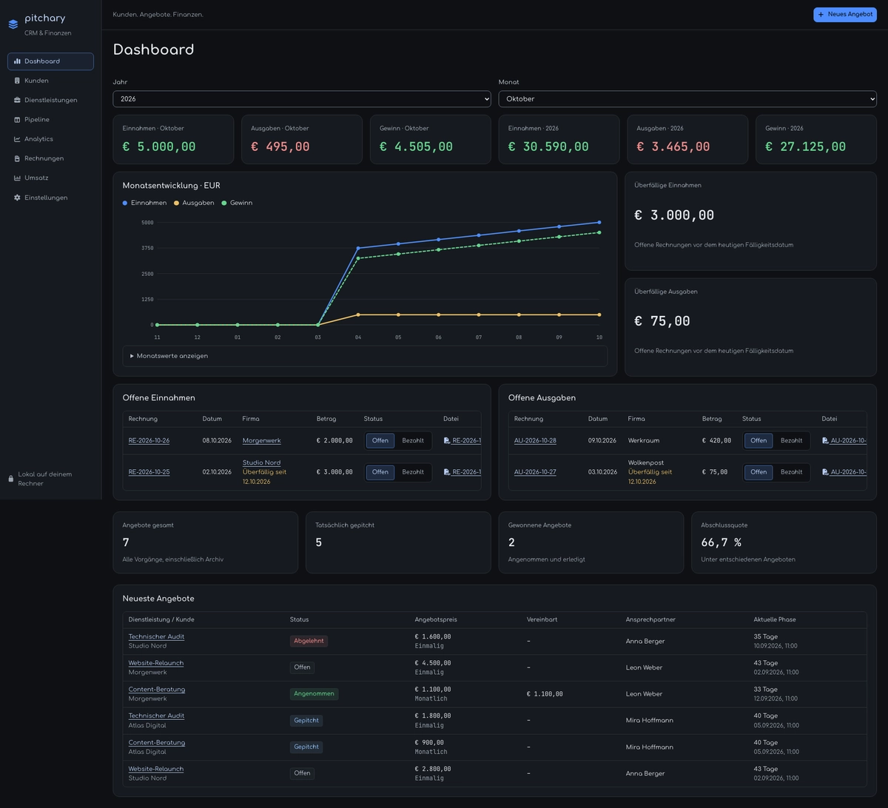Screen dimensions: 888x808
Task: Open Einstellungen settings page
Action: click(x=50, y=198)
